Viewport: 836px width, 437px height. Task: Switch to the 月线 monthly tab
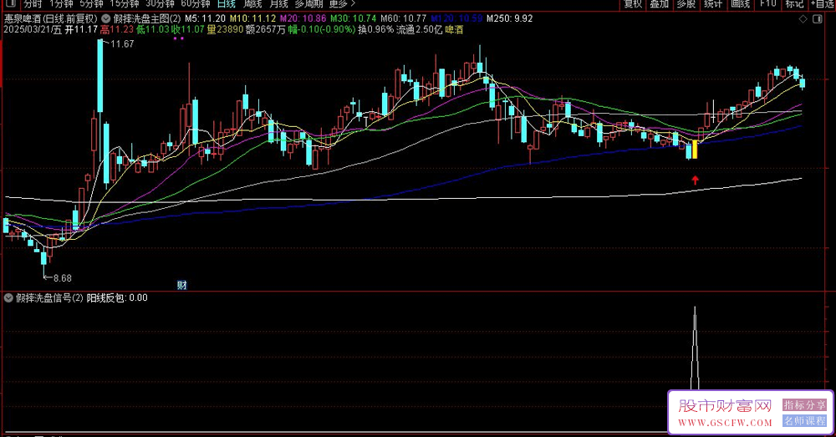point(278,3)
